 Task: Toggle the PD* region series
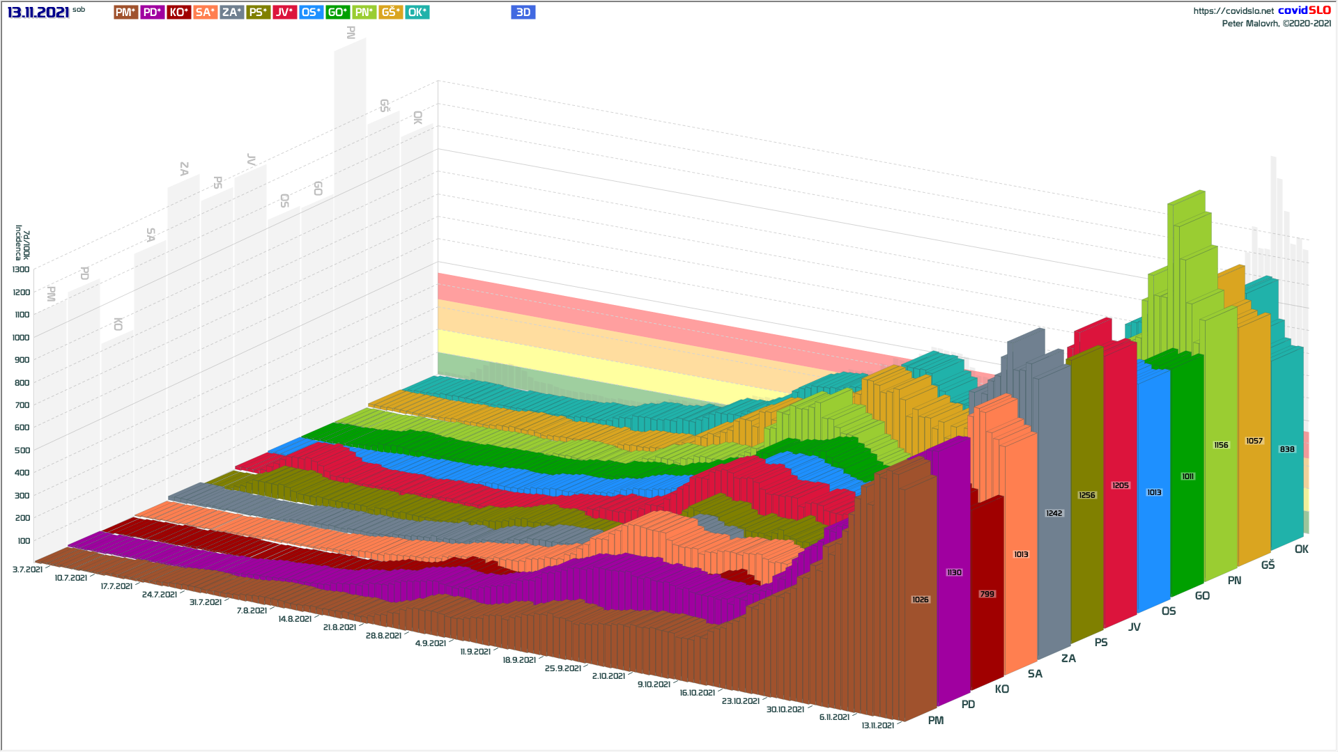point(152,13)
